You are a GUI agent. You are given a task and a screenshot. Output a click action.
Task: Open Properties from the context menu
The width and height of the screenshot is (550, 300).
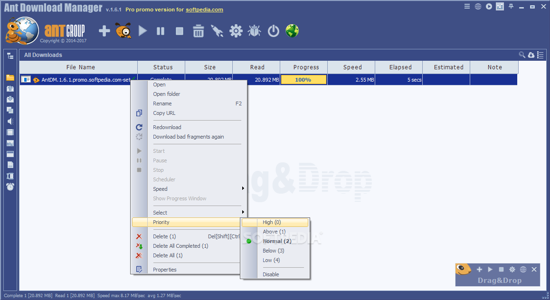point(187,270)
